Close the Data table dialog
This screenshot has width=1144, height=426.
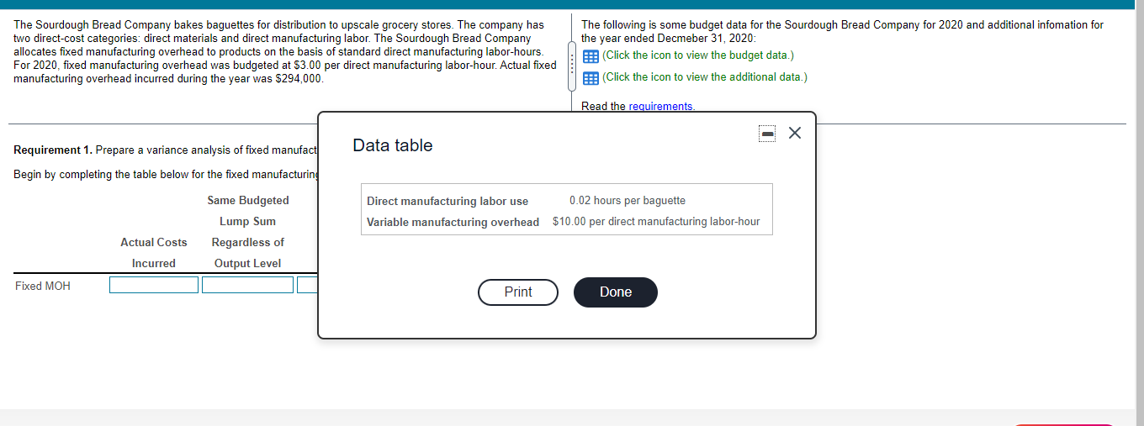tap(796, 133)
